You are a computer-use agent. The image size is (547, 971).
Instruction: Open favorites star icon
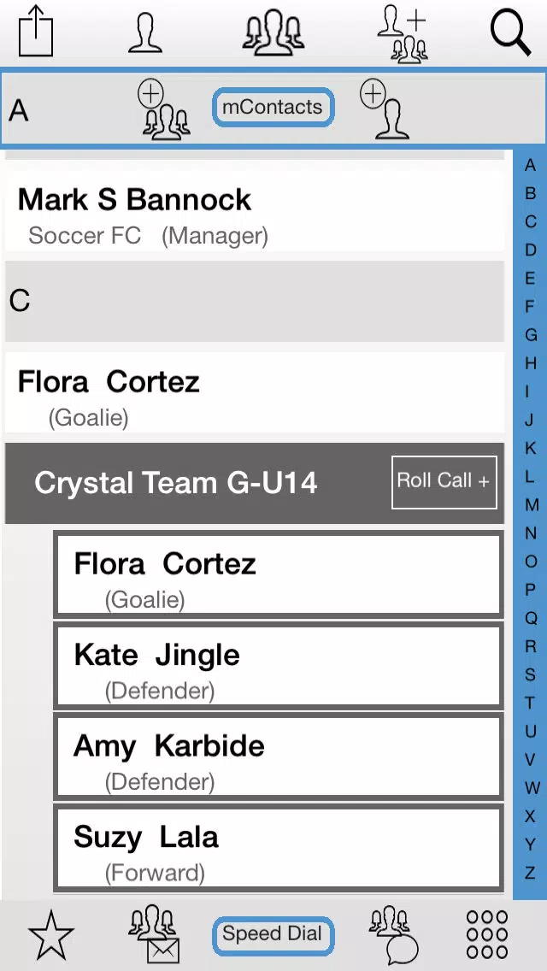[x=51, y=936]
